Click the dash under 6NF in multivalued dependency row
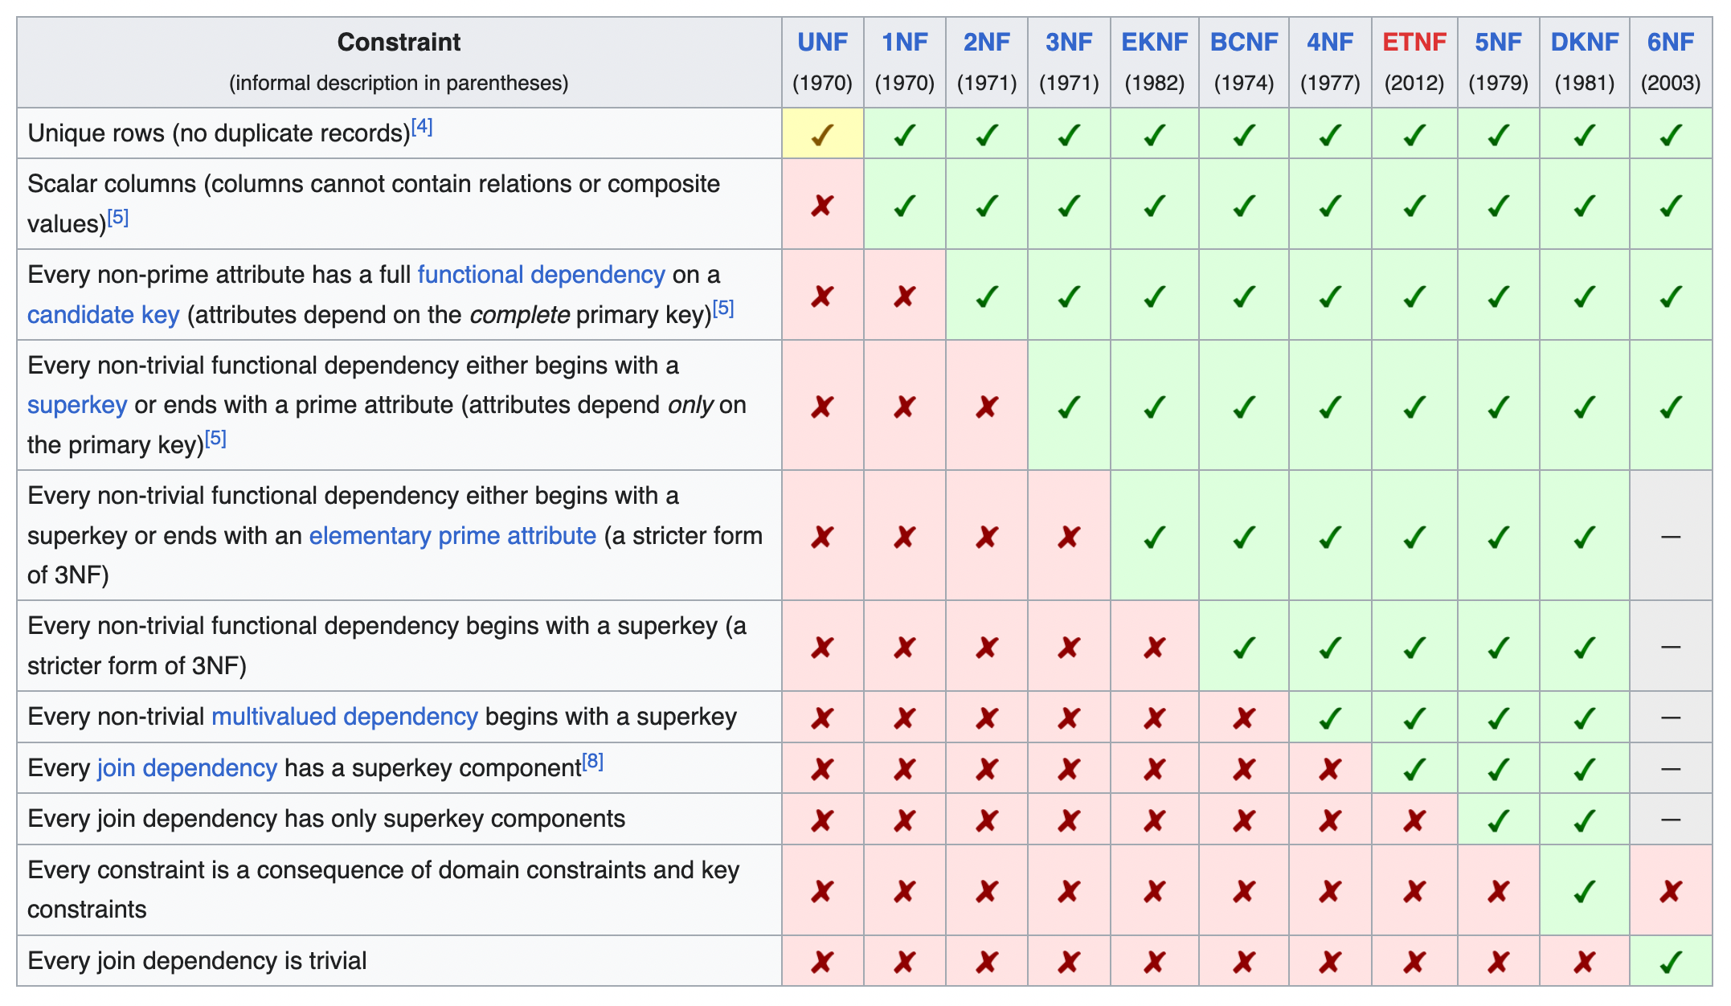 1670,718
